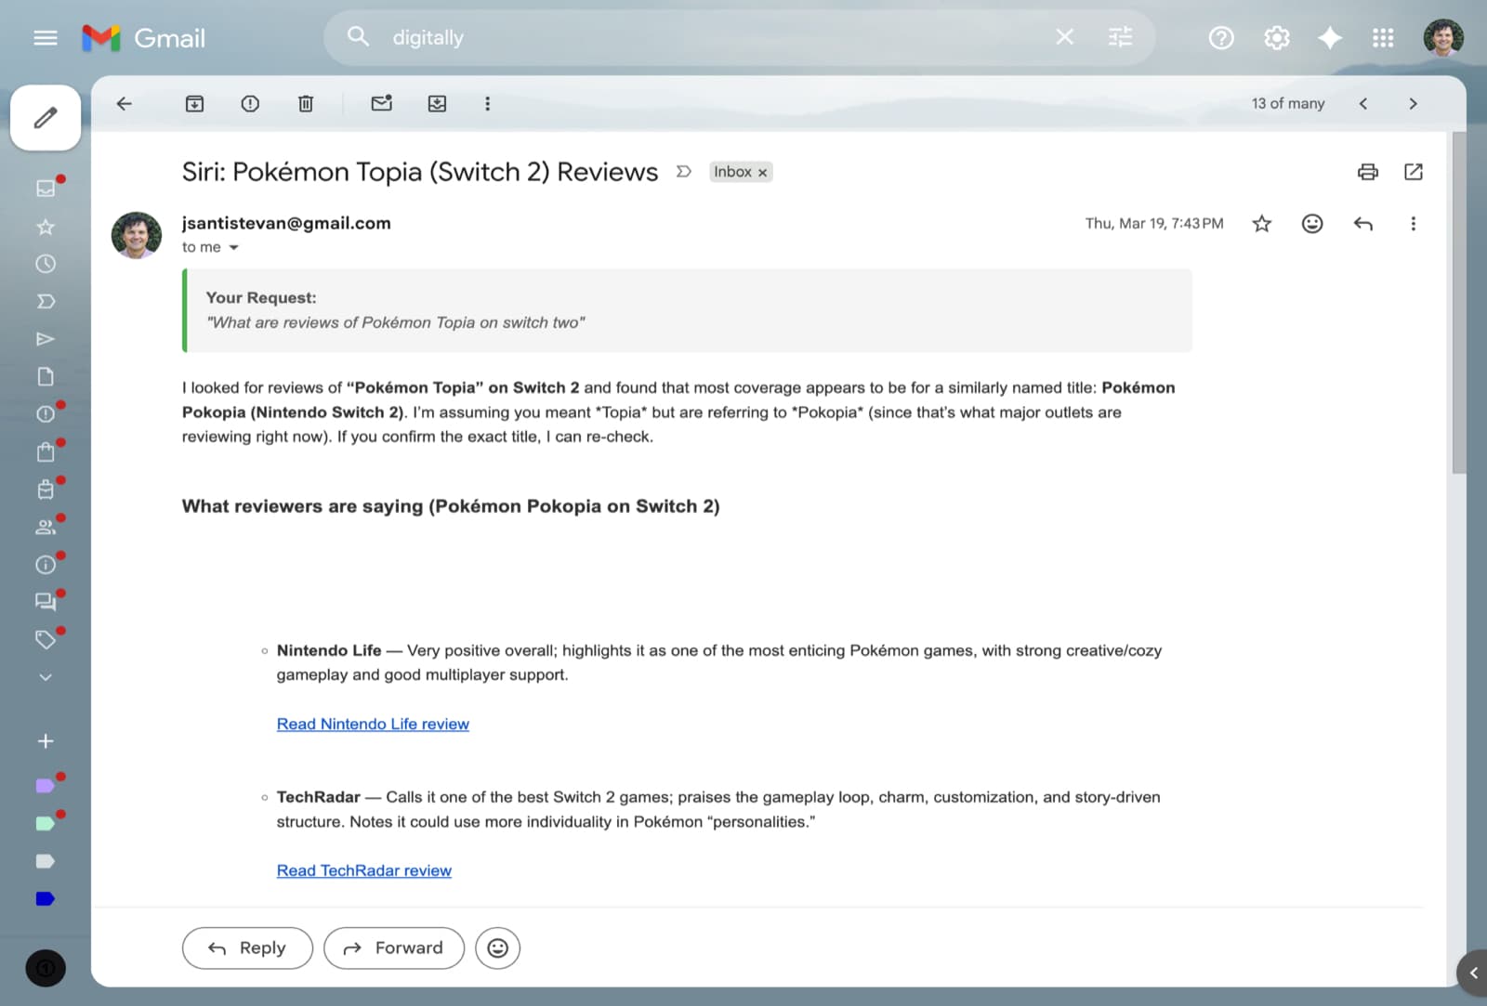Open the dark blue label in the sidebar

(x=46, y=899)
